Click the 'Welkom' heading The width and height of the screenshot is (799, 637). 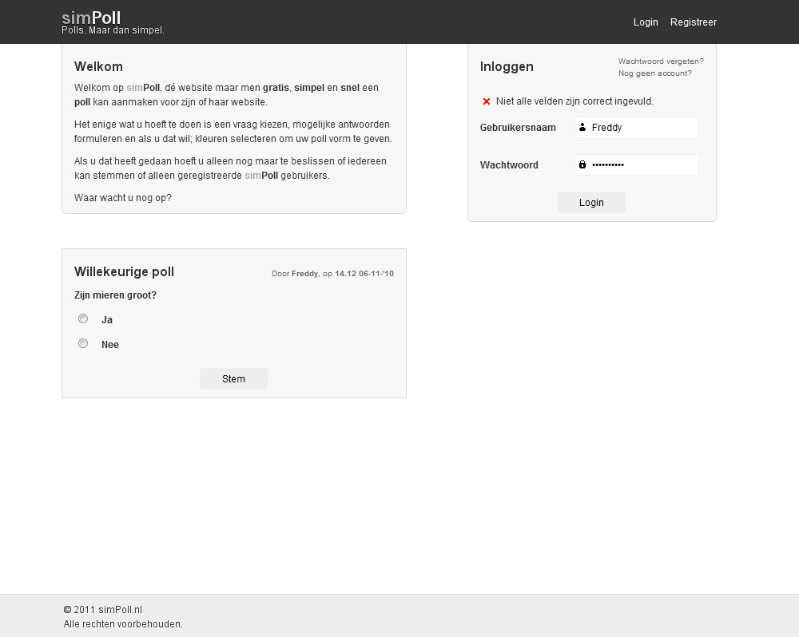pyautogui.click(x=98, y=67)
